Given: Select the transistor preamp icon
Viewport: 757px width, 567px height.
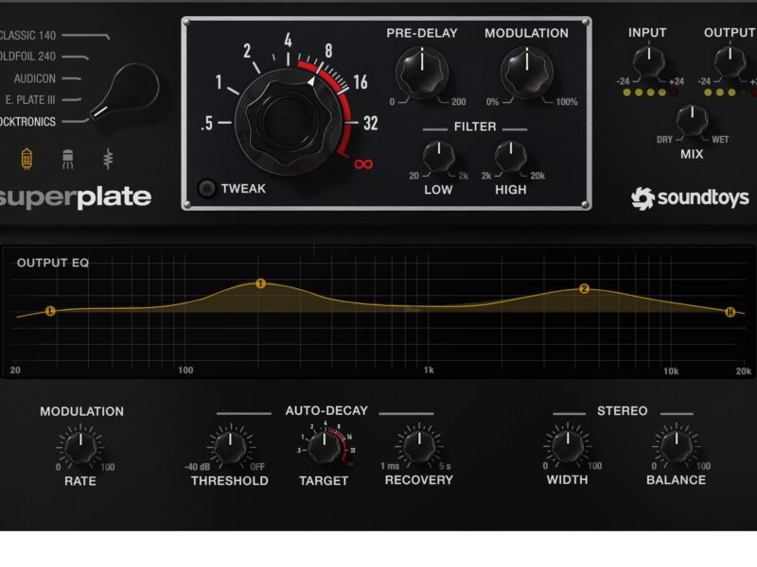Looking at the screenshot, I should click(67, 158).
